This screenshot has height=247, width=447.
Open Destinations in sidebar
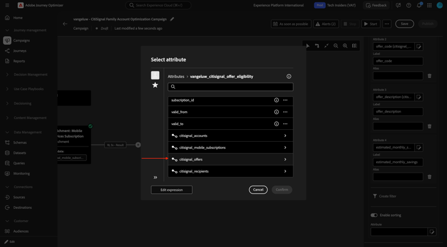[23, 208]
